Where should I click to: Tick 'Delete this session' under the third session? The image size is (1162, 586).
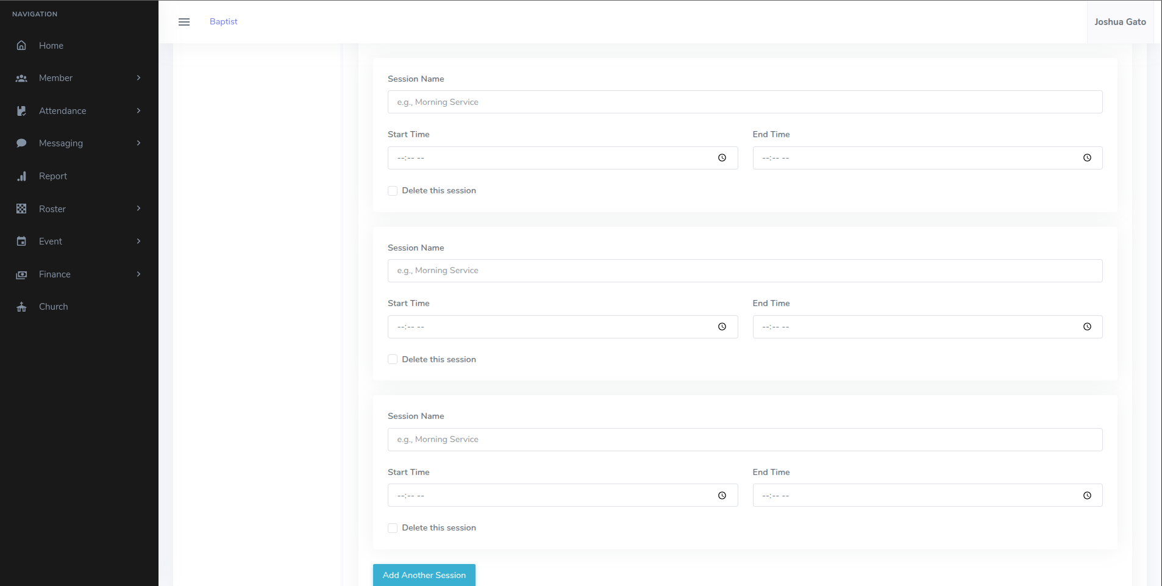[392, 527]
